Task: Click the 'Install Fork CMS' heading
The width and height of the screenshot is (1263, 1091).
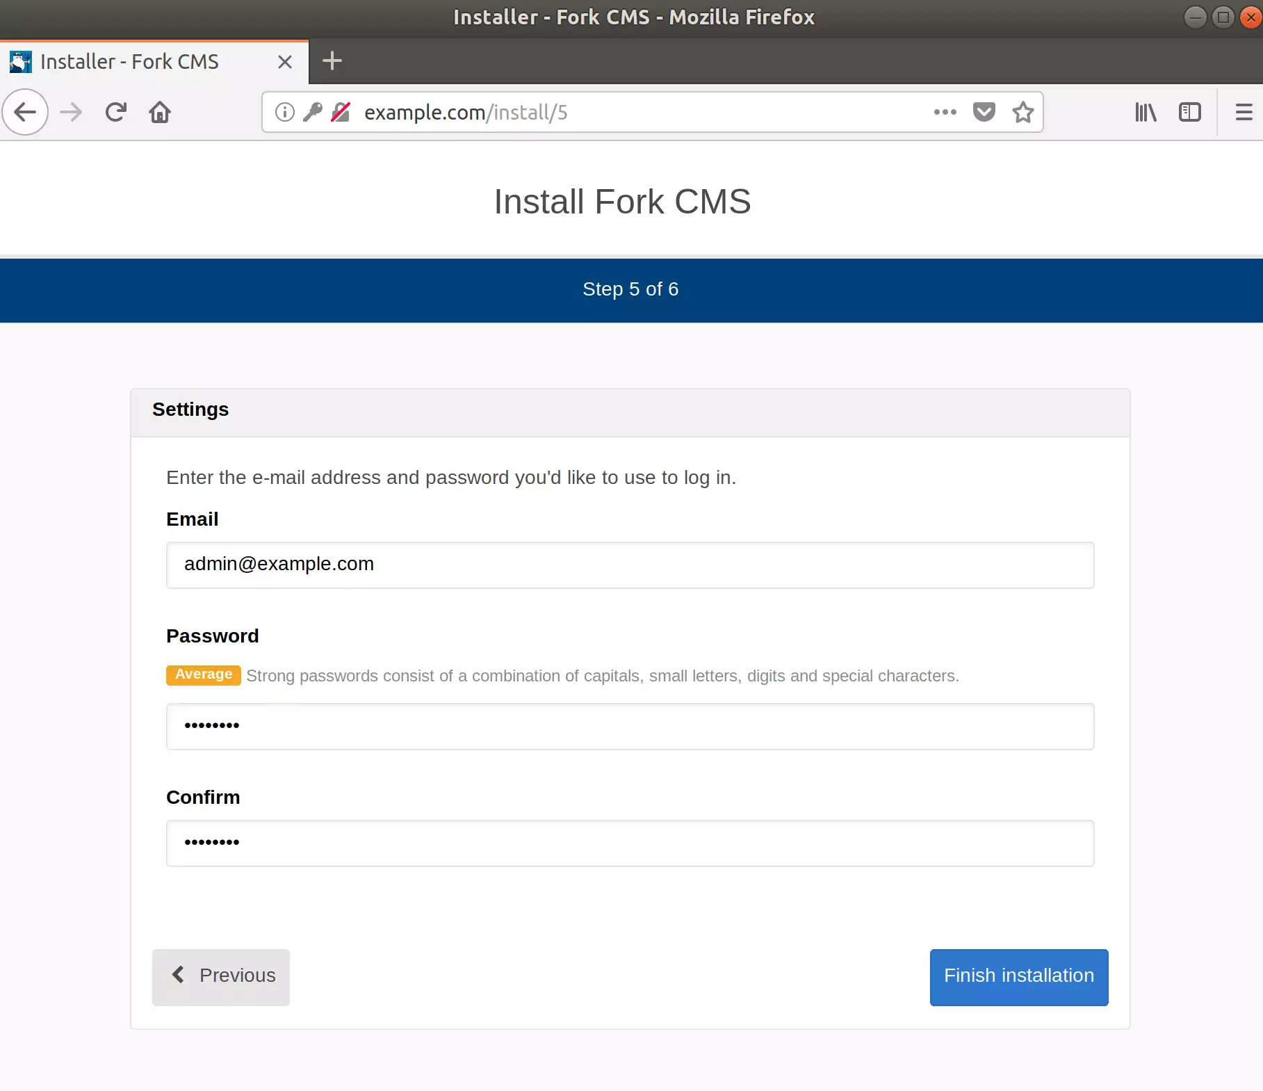Action: 622,202
